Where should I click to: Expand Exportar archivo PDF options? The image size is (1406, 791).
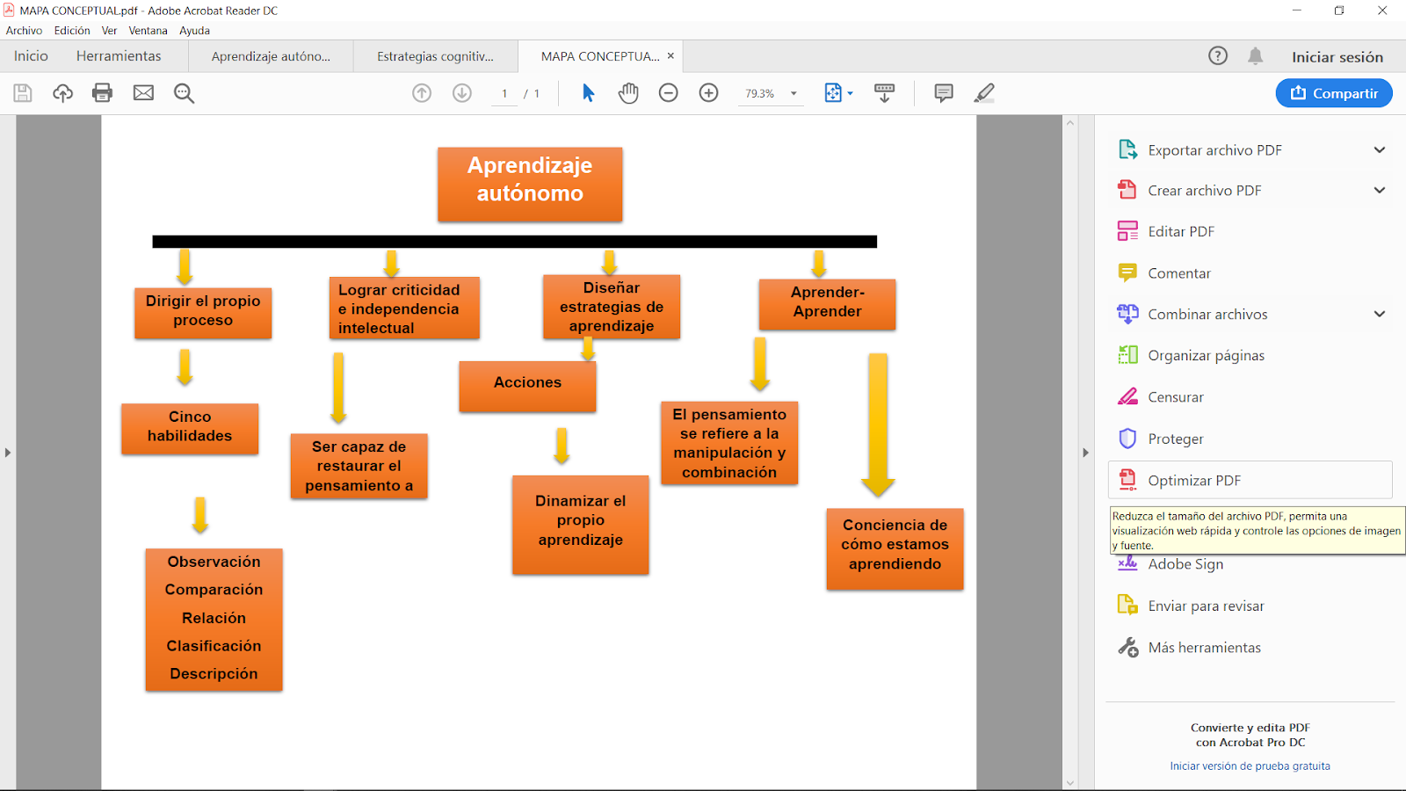pyautogui.click(x=1379, y=149)
